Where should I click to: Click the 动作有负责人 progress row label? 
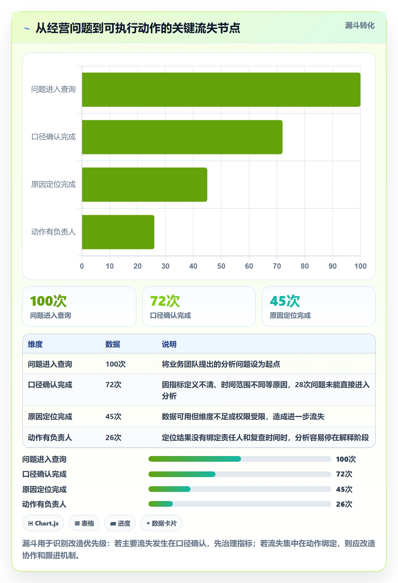click(45, 504)
